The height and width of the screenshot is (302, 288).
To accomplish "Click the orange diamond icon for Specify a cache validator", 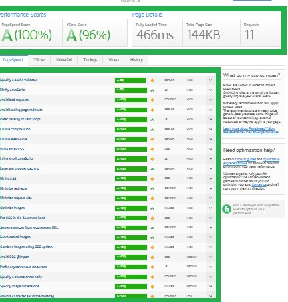I will pyautogui.click(x=152, y=80).
